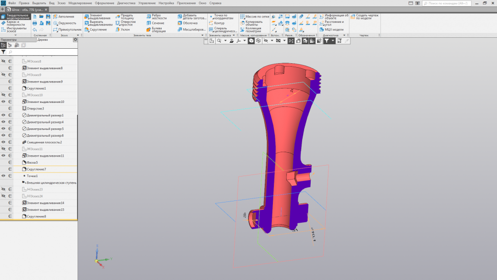Switch to the Параметры panel tab
Image resolution: width=497 pixels, height=280 pixels.
(9, 40)
